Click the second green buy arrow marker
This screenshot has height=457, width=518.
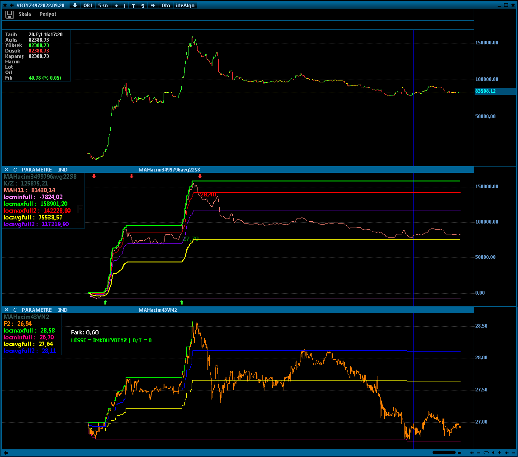click(181, 302)
